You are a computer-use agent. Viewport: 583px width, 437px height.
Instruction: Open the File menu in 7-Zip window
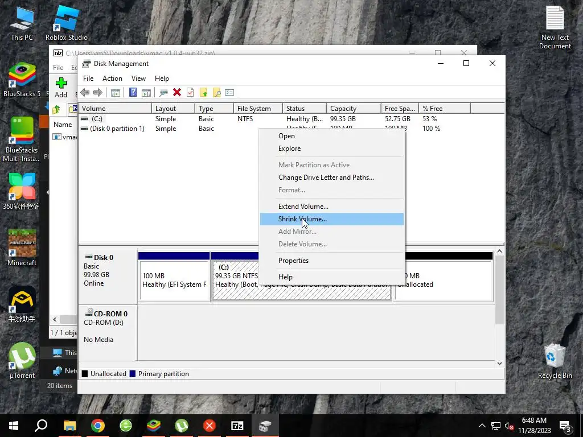pyautogui.click(x=58, y=68)
